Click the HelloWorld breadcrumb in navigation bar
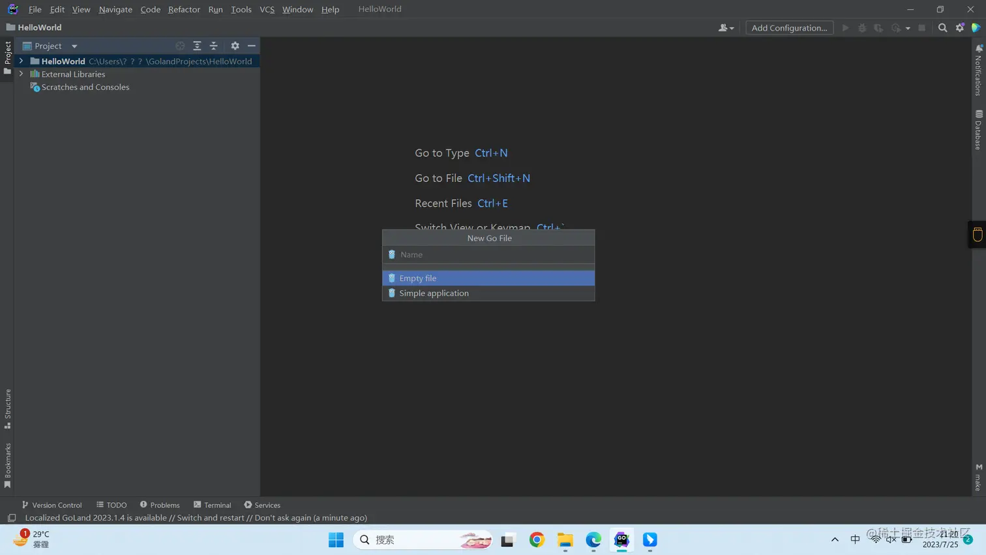The width and height of the screenshot is (986, 555). tap(34, 27)
